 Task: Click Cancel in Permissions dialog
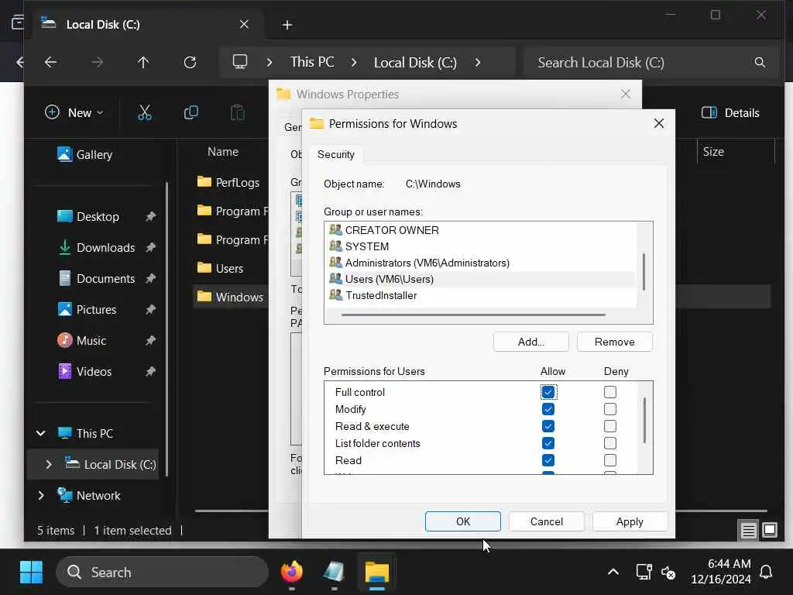[x=546, y=521]
